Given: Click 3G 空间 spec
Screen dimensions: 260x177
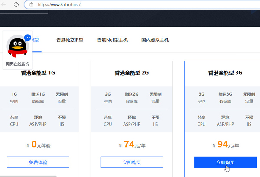Looking at the screenshot, I should point(201,98).
